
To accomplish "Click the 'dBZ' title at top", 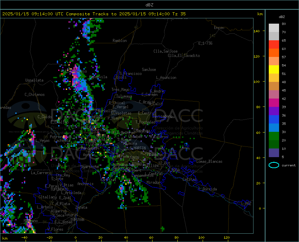I will pos(149,5).
